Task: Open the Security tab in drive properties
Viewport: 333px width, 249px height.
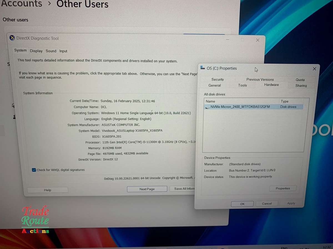Action: coord(218,79)
